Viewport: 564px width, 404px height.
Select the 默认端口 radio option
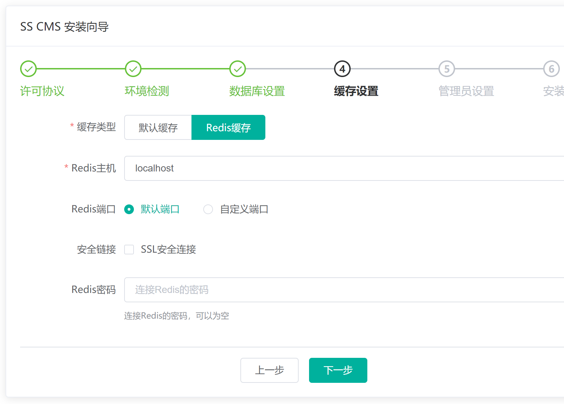coord(129,209)
